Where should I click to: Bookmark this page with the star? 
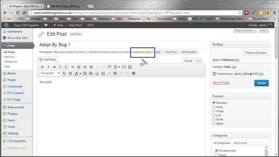(x=240, y=13)
